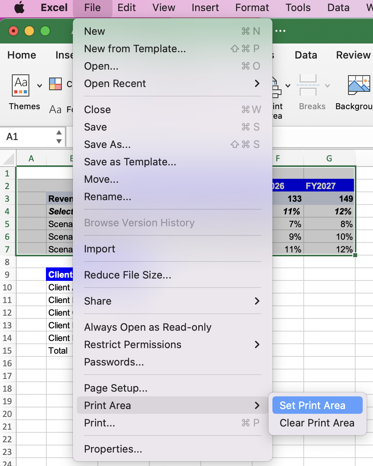373x466 pixels.
Task: Open the theme Colors icon
Action: click(55, 84)
